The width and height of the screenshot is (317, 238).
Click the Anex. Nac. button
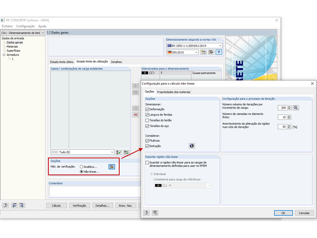pos(126,205)
